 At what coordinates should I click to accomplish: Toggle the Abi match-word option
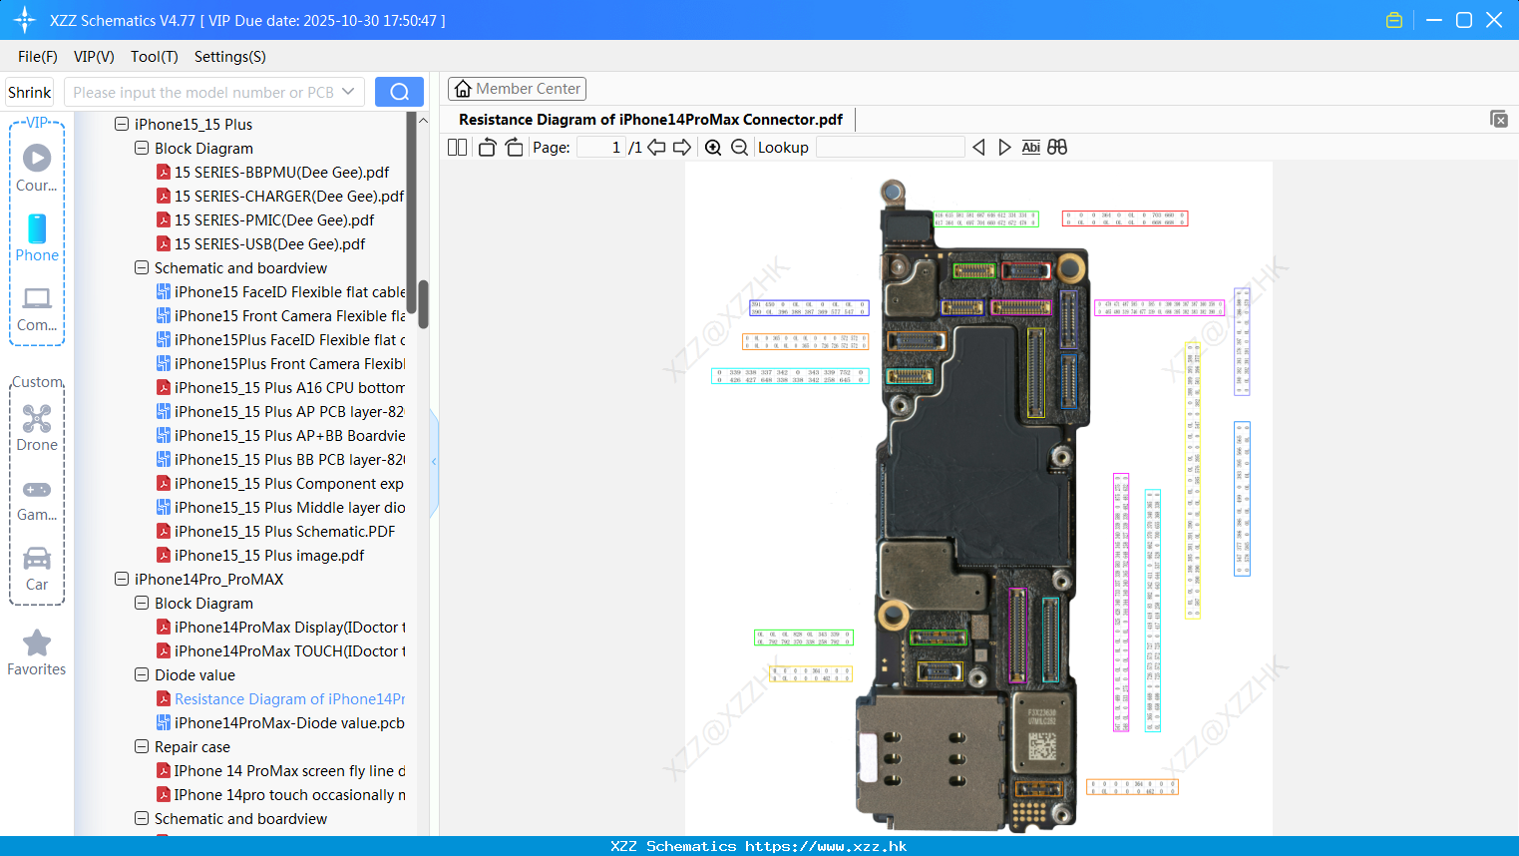(1030, 148)
